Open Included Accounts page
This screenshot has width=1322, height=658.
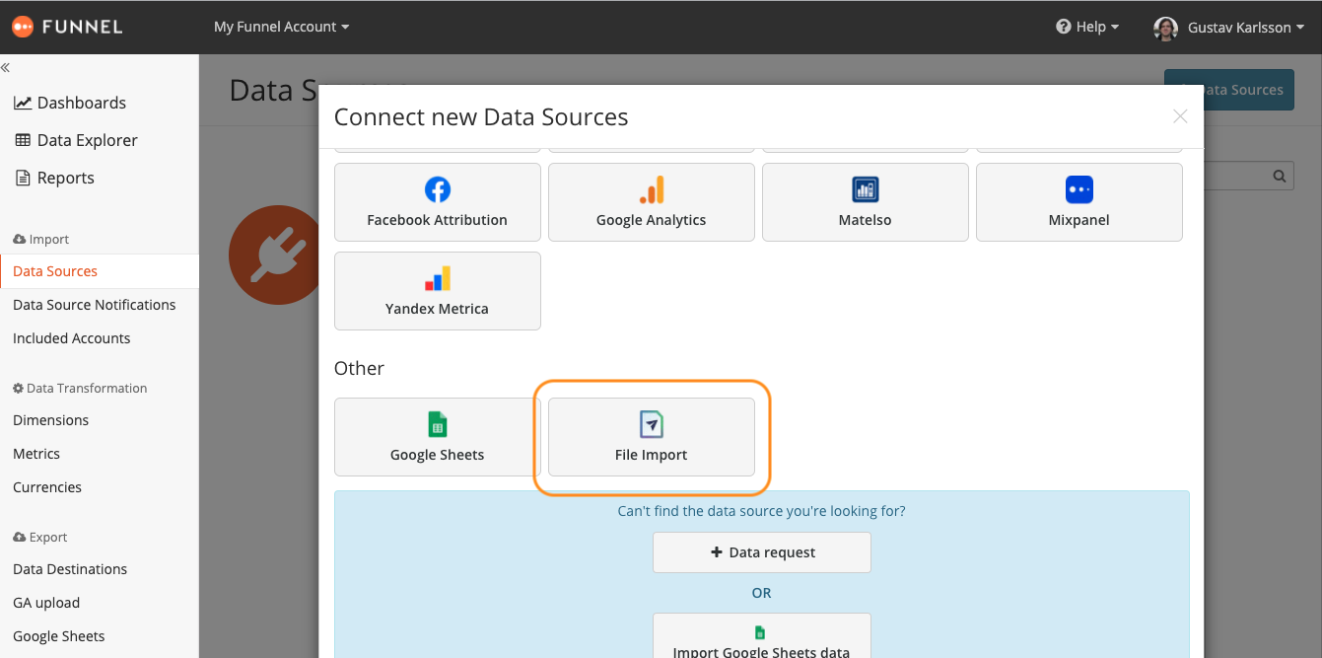(72, 338)
